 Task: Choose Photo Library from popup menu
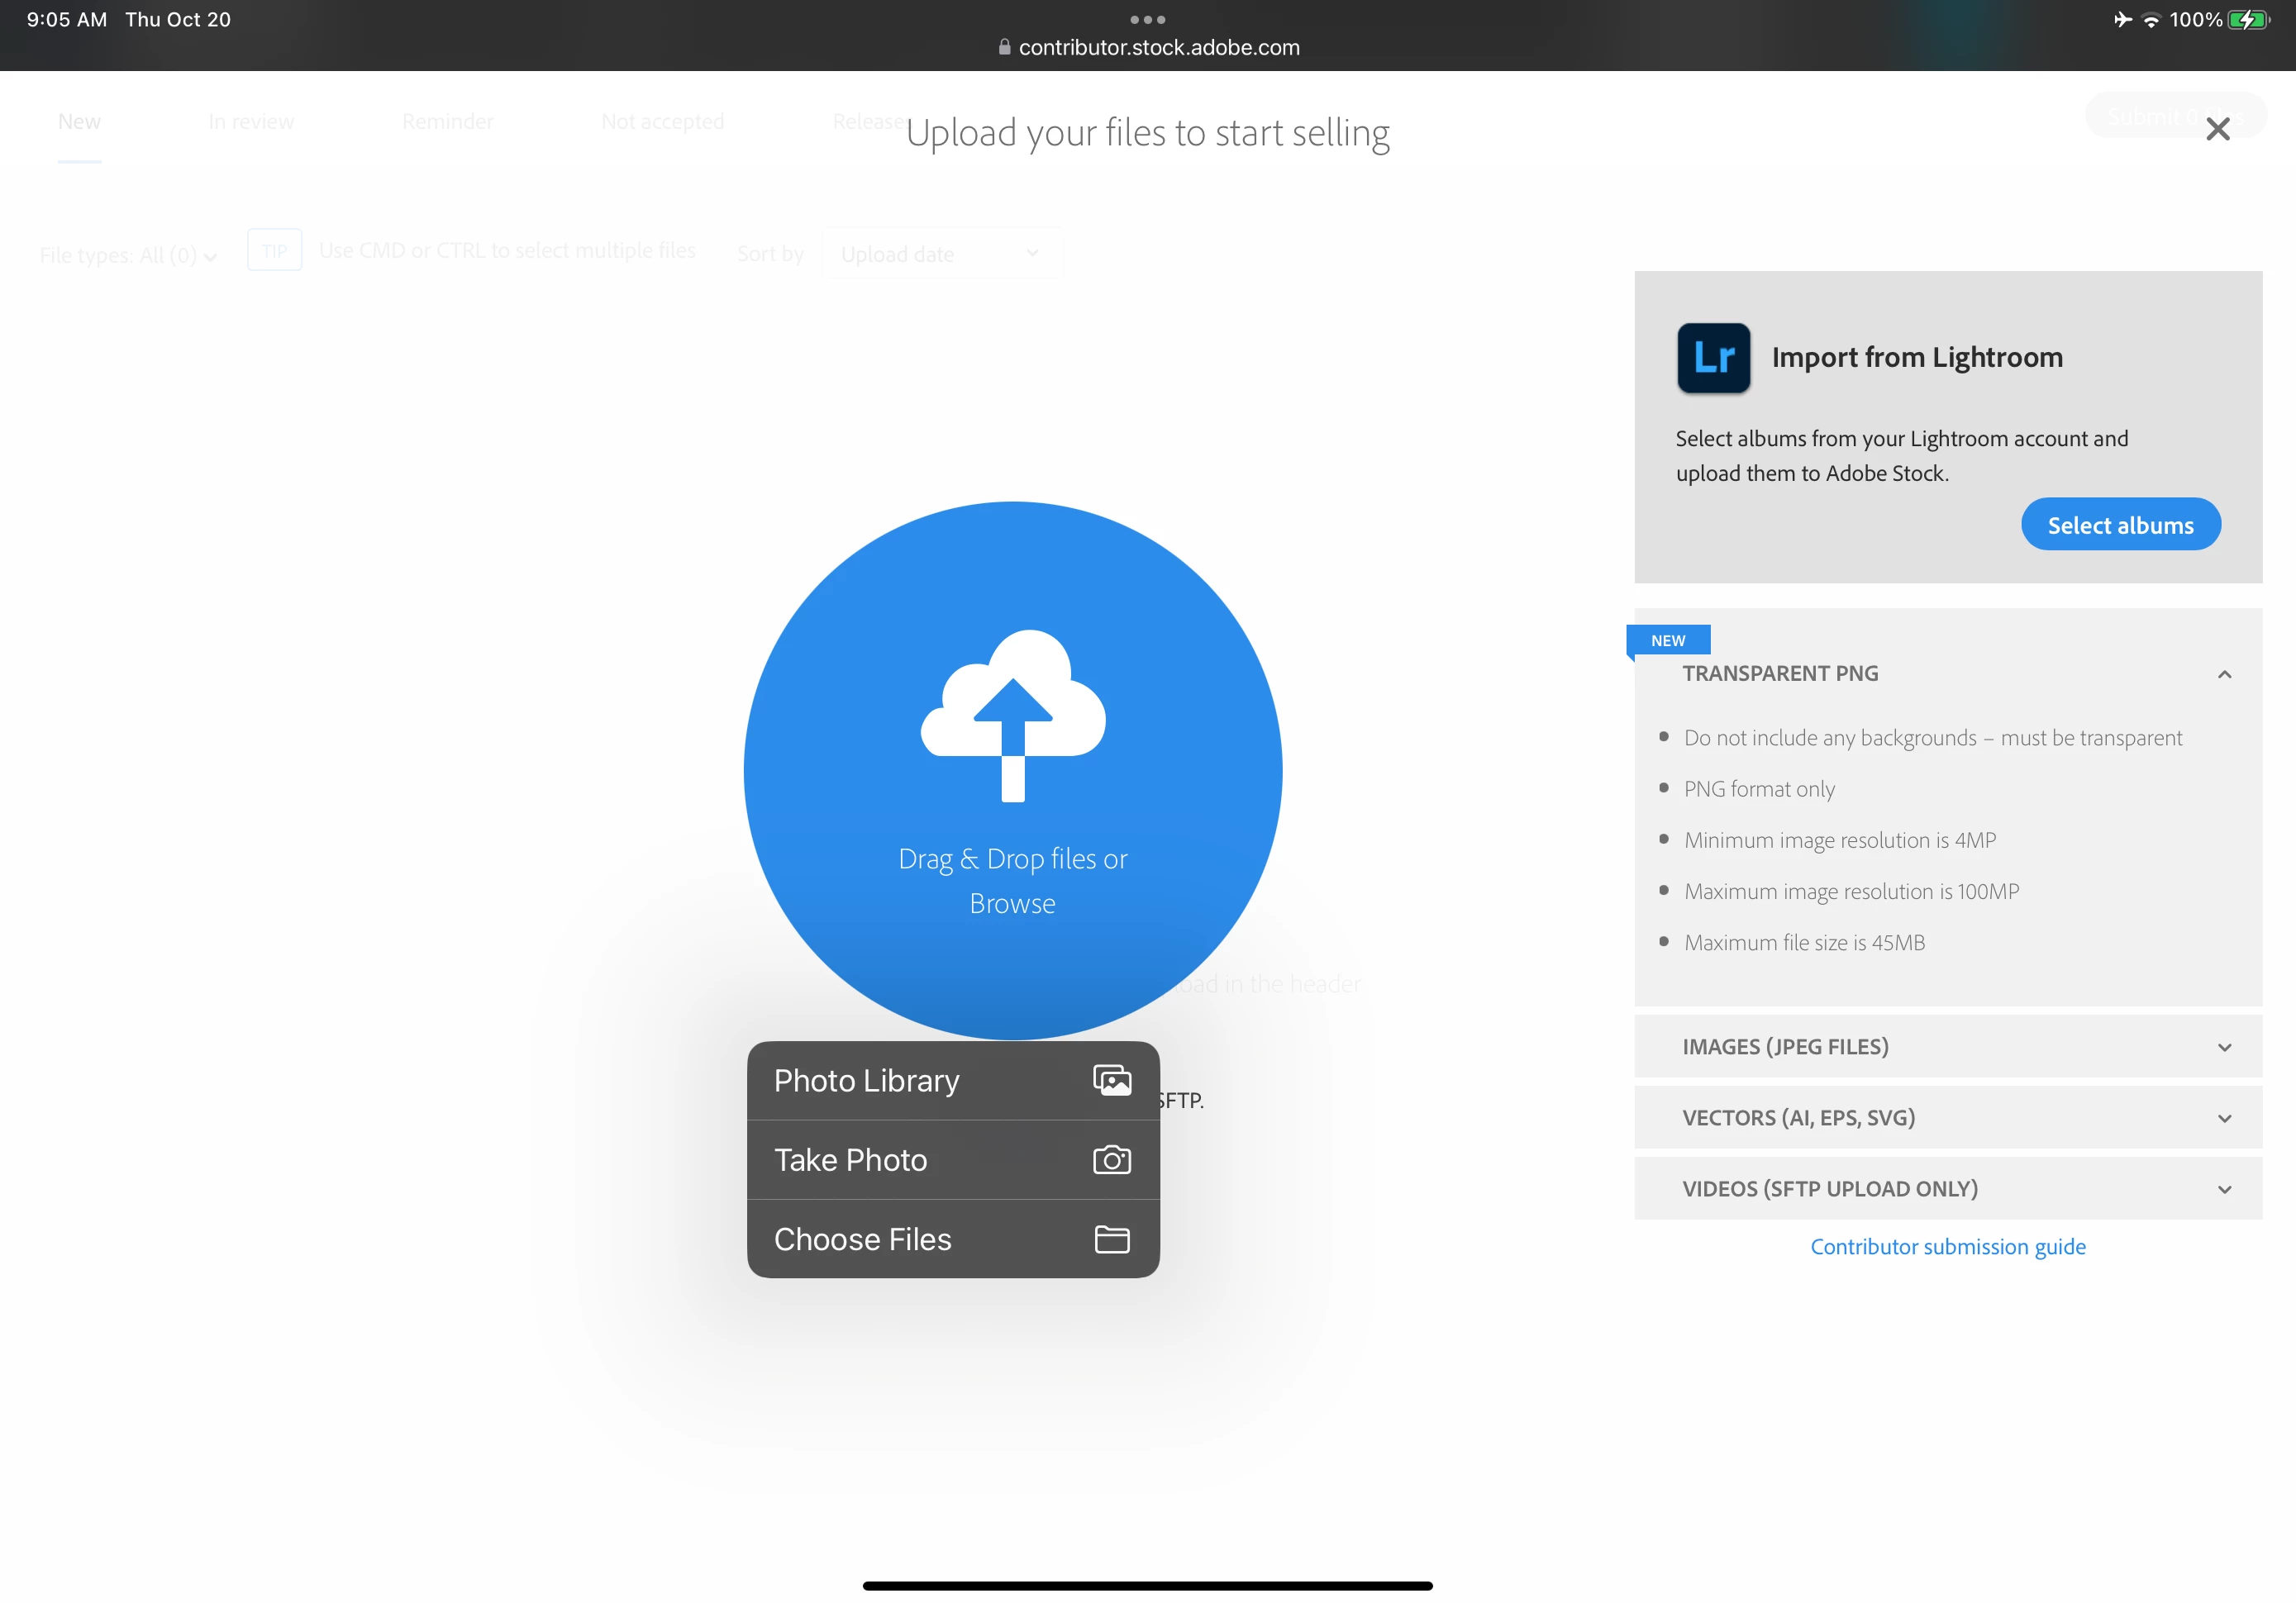tap(866, 1080)
